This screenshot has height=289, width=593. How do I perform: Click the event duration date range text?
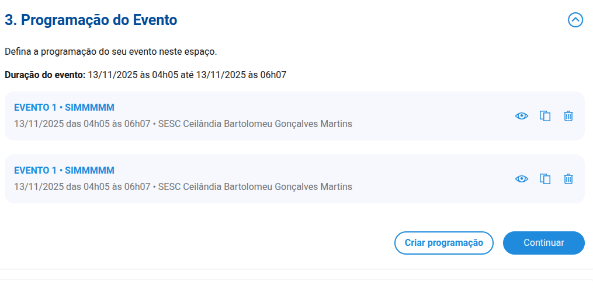click(187, 75)
